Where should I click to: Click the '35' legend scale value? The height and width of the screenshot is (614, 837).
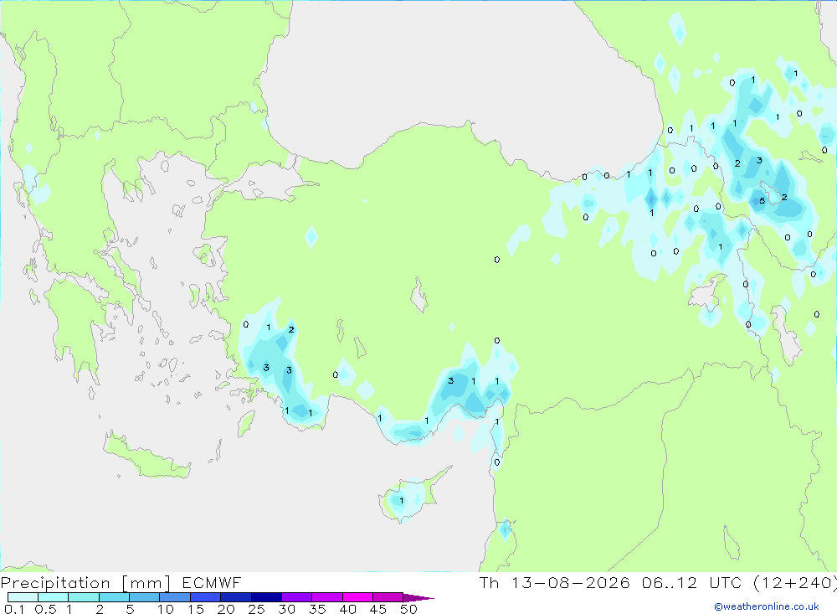(x=317, y=609)
